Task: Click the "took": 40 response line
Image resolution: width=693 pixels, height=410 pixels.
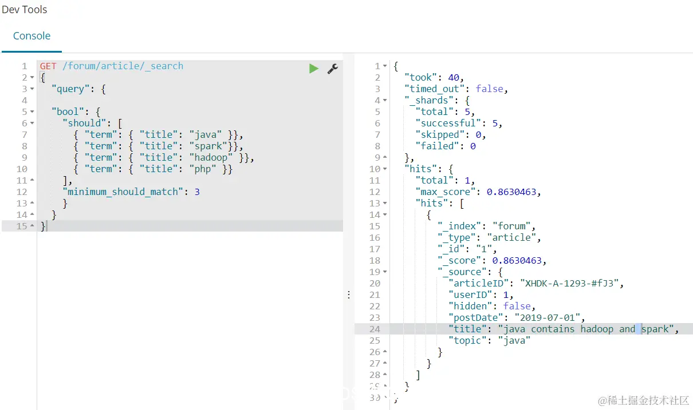Action: point(434,77)
